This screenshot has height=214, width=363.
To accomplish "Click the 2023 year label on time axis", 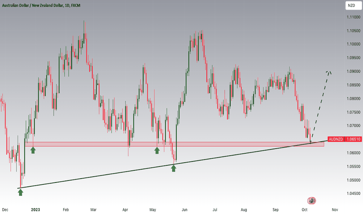I will click(x=35, y=210).
